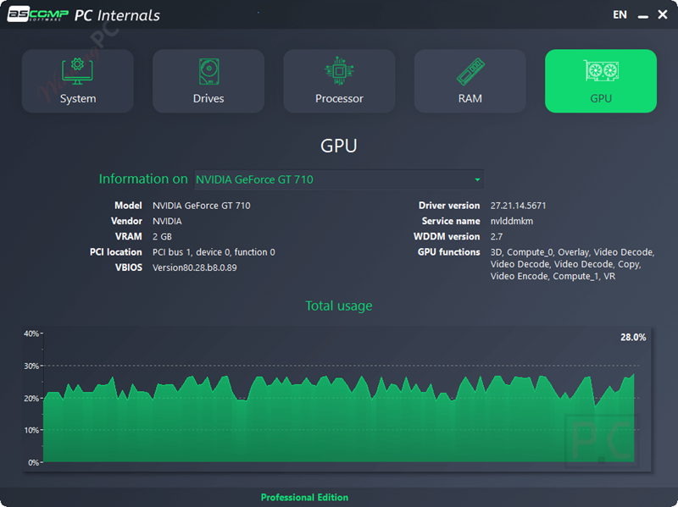The image size is (678, 507).
Task: Click the Information on label
Action: coord(143,179)
